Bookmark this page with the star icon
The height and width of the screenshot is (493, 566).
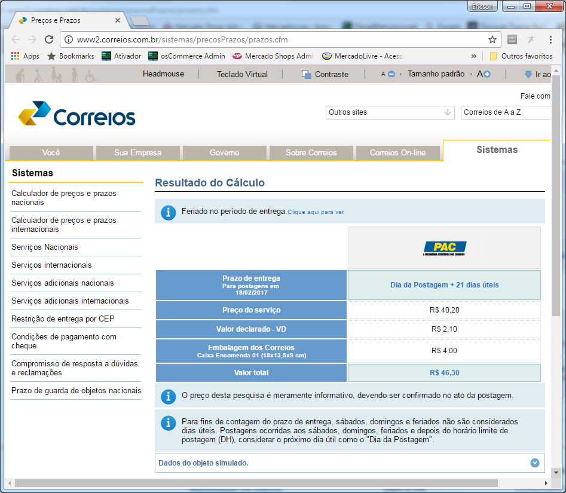(x=492, y=39)
